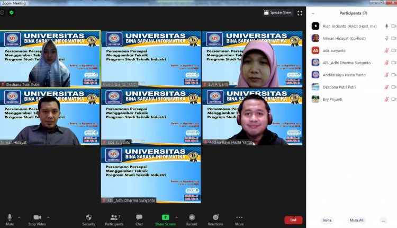Click the red End meeting button
Screen dimensions: 397x228
pyautogui.click(x=293, y=220)
